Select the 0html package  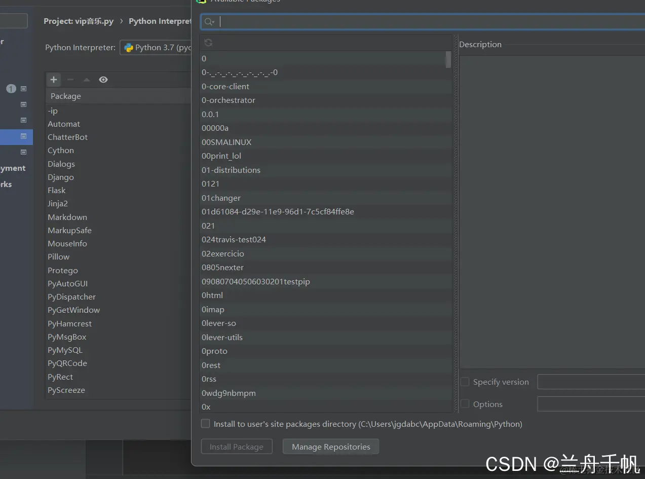click(326, 296)
